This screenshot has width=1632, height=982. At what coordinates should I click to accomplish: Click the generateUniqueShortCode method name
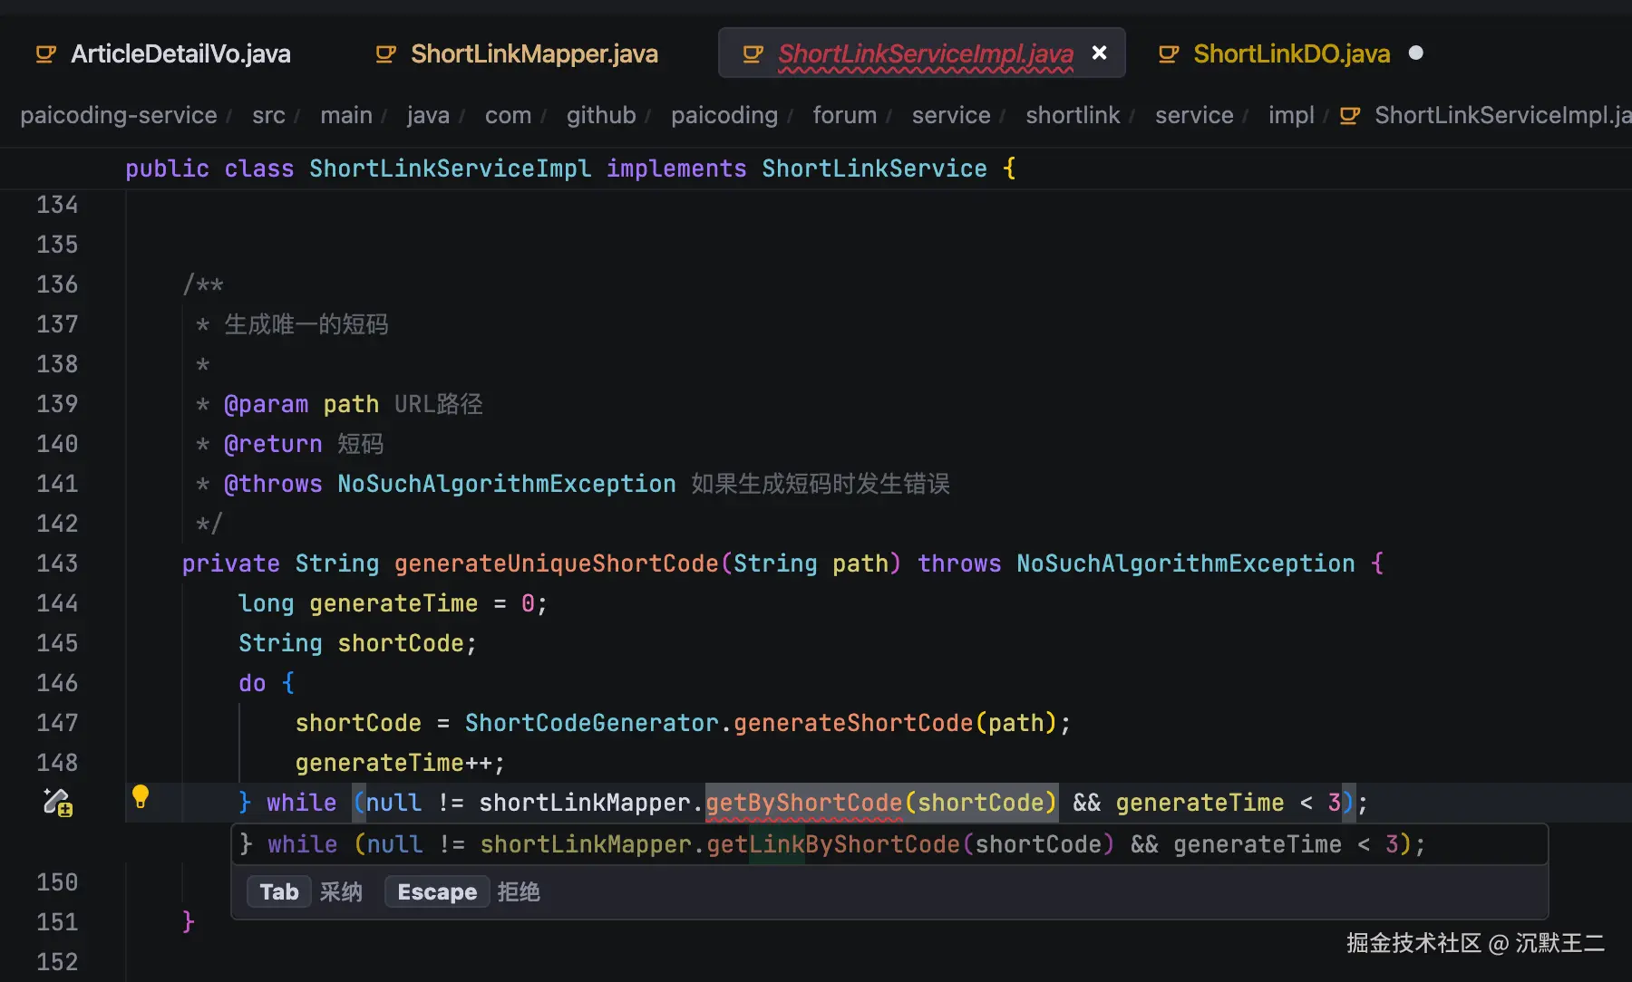click(x=556, y=563)
